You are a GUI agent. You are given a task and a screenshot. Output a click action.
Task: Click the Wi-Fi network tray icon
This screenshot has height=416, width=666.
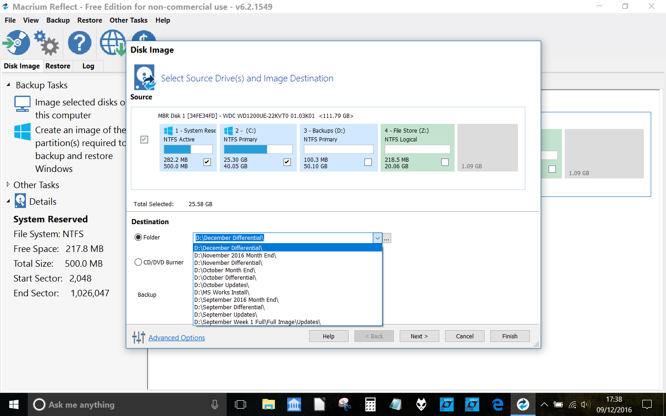coord(573,404)
